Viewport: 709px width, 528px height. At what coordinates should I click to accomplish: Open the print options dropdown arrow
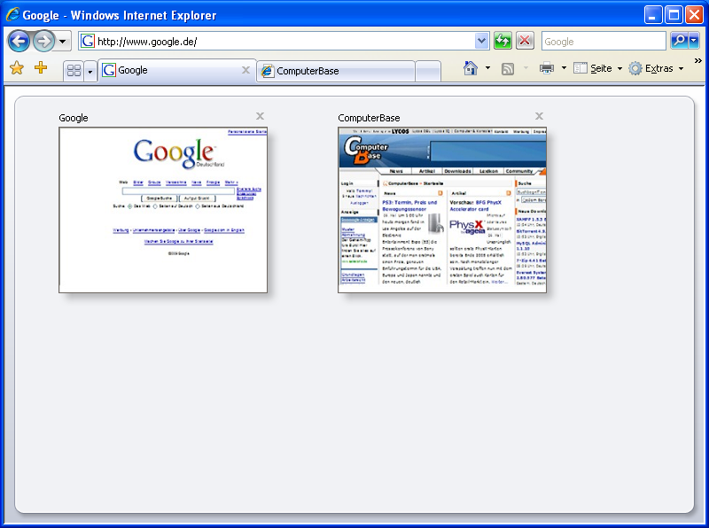click(x=564, y=68)
